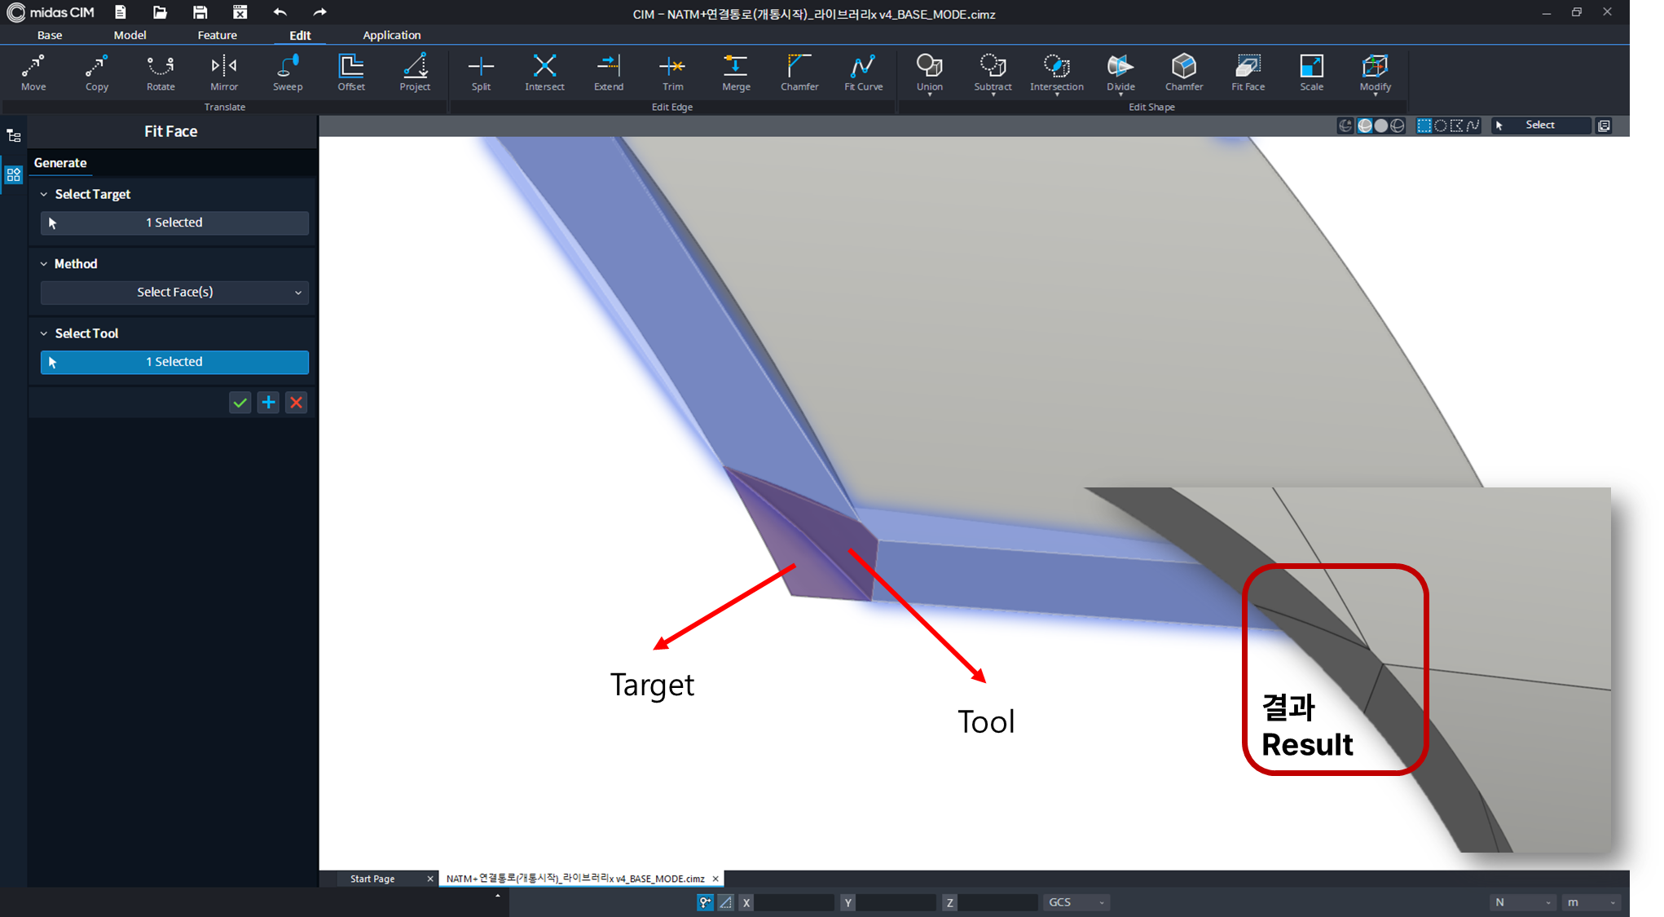1664x917 pixels.
Task: Click the Select Tool selection field
Action: 174,362
